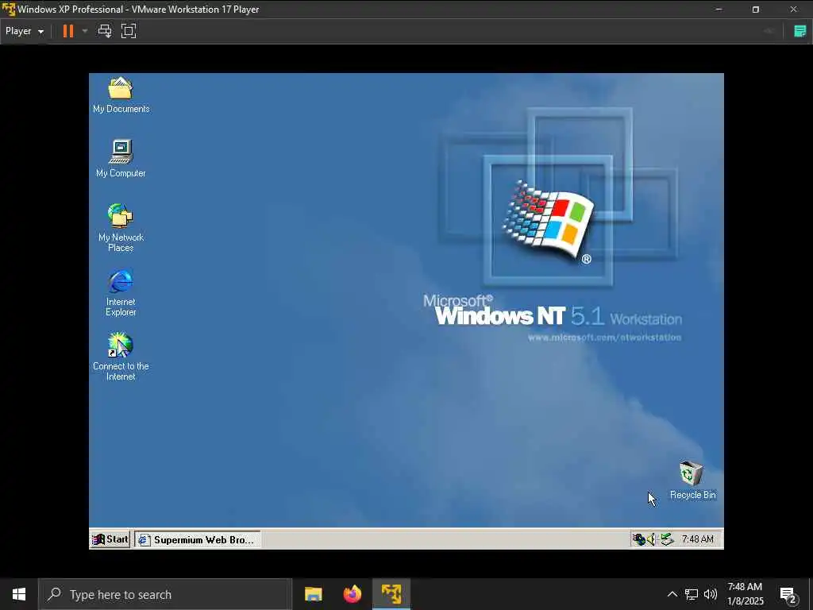Click the VMware title bar app icon
Image resolution: width=813 pixels, height=610 pixels.
pos(9,9)
